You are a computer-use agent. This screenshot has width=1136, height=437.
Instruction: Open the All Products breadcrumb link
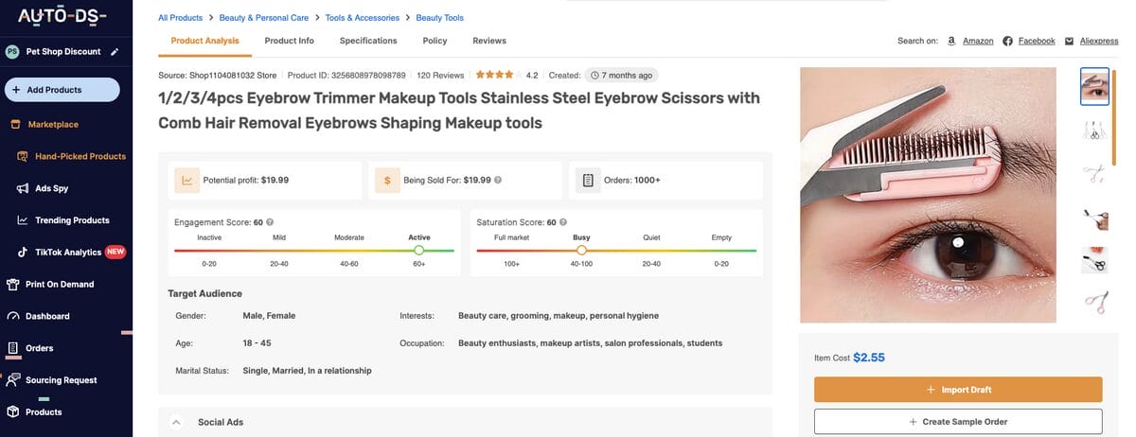(180, 17)
